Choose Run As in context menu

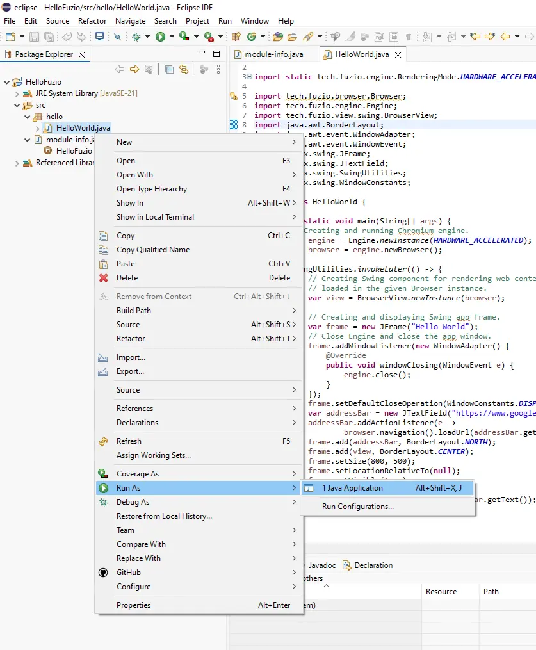[199, 488]
